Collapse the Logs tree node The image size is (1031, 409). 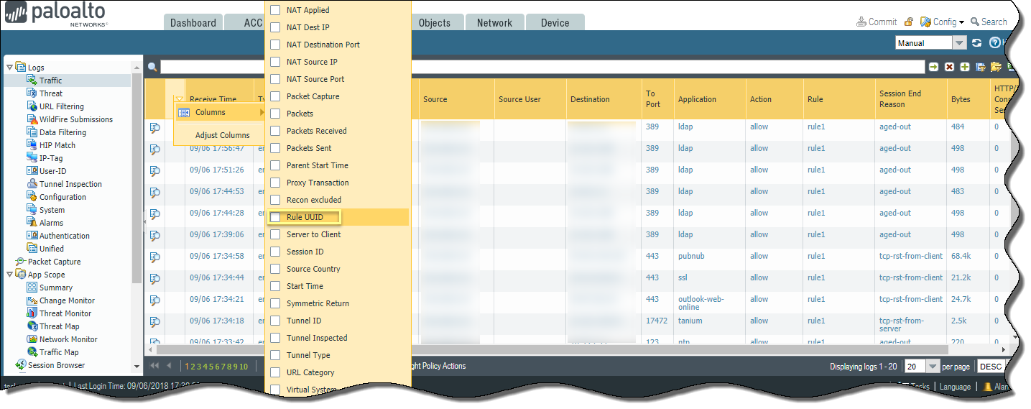coord(9,68)
